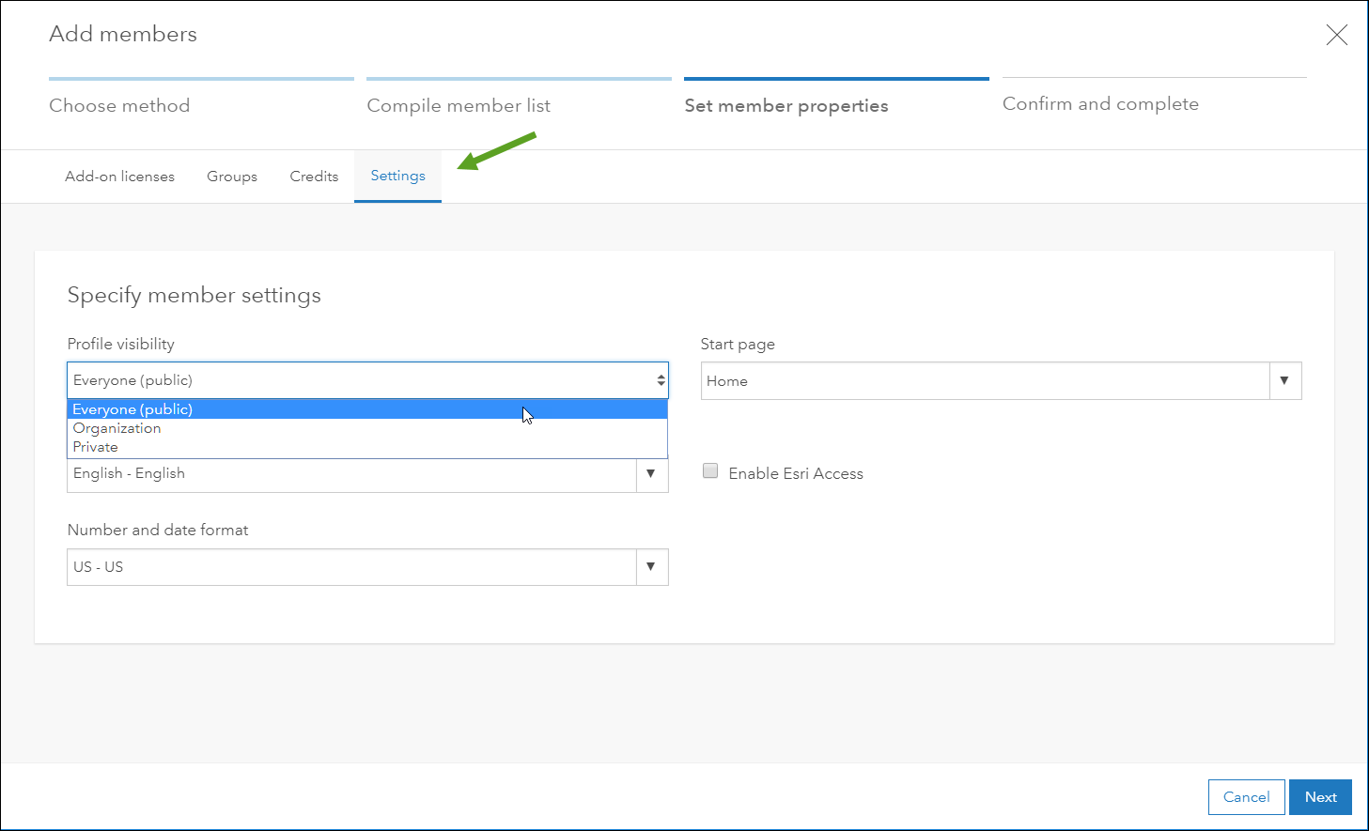Jump to Compile member list step
The width and height of the screenshot is (1369, 831).
coord(459,105)
